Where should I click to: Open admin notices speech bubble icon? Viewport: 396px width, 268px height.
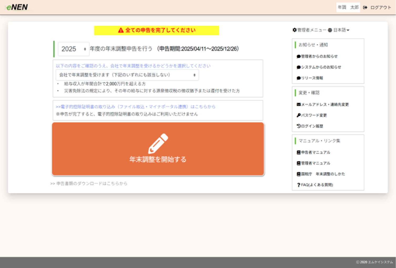click(299, 56)
